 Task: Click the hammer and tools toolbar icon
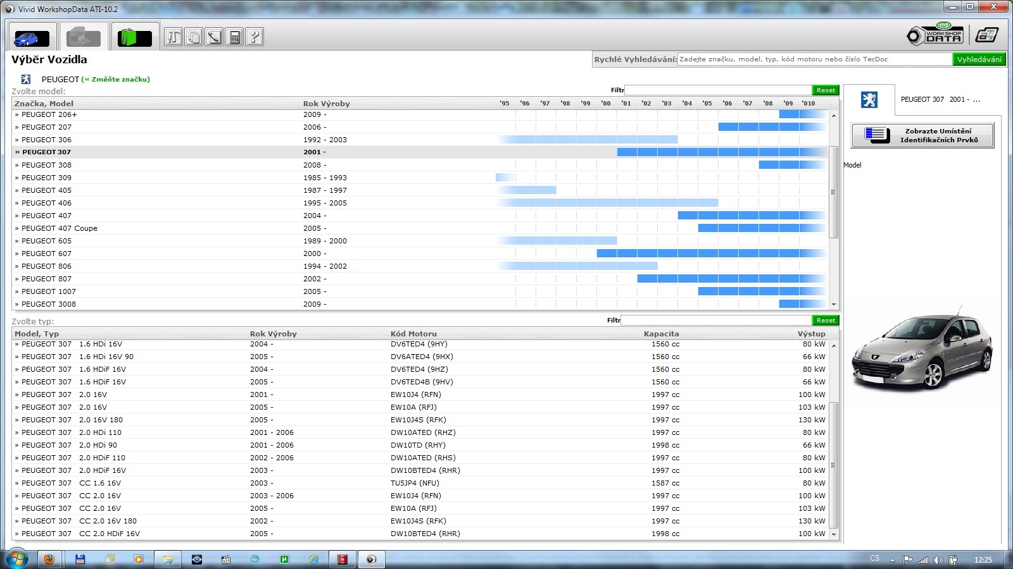(173, 37)
